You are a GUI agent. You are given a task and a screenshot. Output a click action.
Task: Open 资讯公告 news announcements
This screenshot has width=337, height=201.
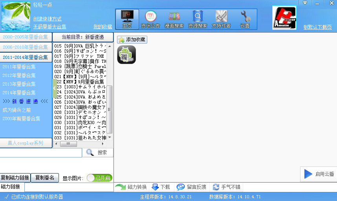tap(150, 19)
